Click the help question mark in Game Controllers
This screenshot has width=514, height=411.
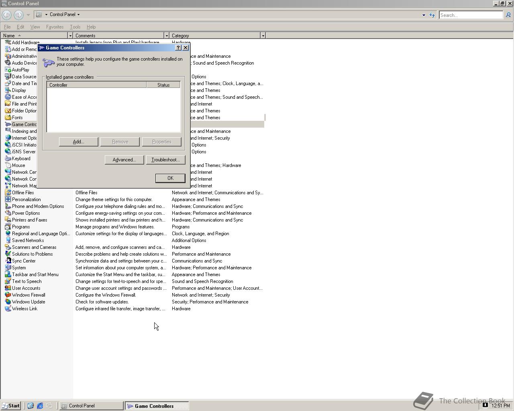[178, 48]
